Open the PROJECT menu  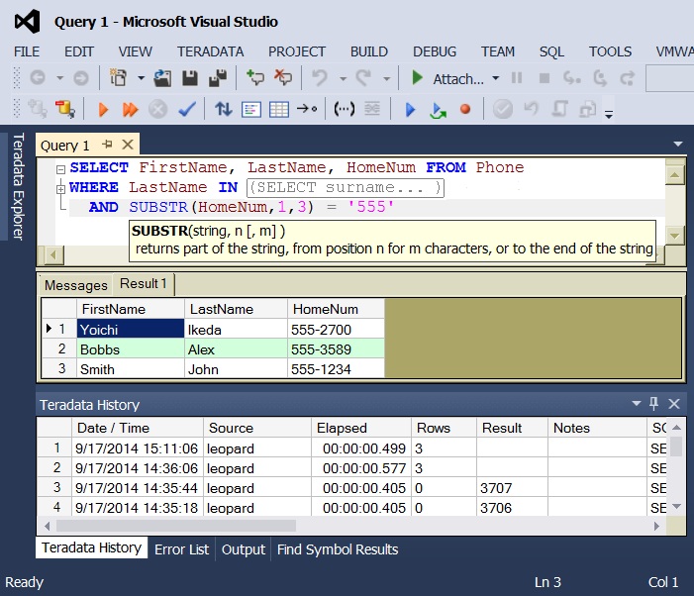point(297,51)
